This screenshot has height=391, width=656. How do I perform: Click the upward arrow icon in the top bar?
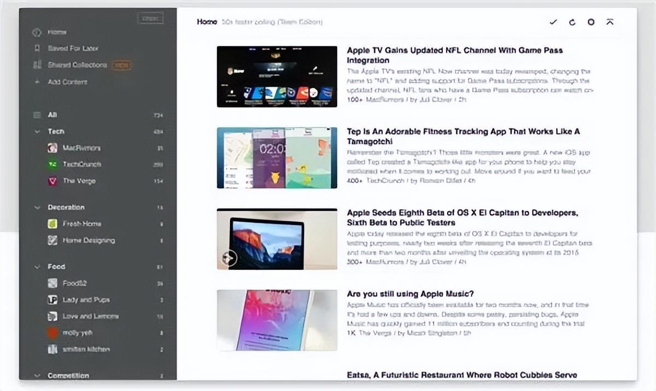click(x=610, y=22)
